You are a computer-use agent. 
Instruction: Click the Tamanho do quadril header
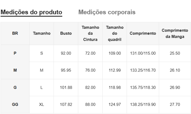115,34
